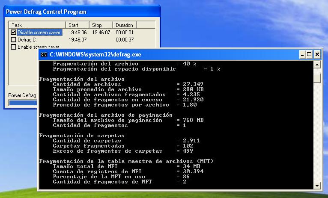Screen dimensions: 328x198
Task: Click the 00:00:37 duration cell
Action: pos(125,40)
